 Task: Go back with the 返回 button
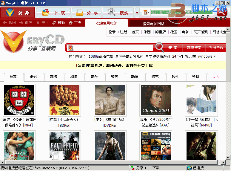point(9,23)
